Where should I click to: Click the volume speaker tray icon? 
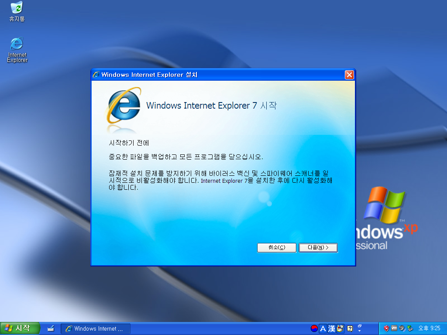[x=402, y=328]
